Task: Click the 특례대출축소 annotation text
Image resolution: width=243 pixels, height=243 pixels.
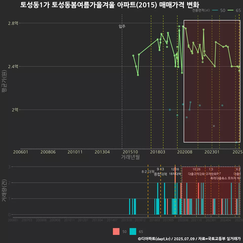Action: click(219, 178)
